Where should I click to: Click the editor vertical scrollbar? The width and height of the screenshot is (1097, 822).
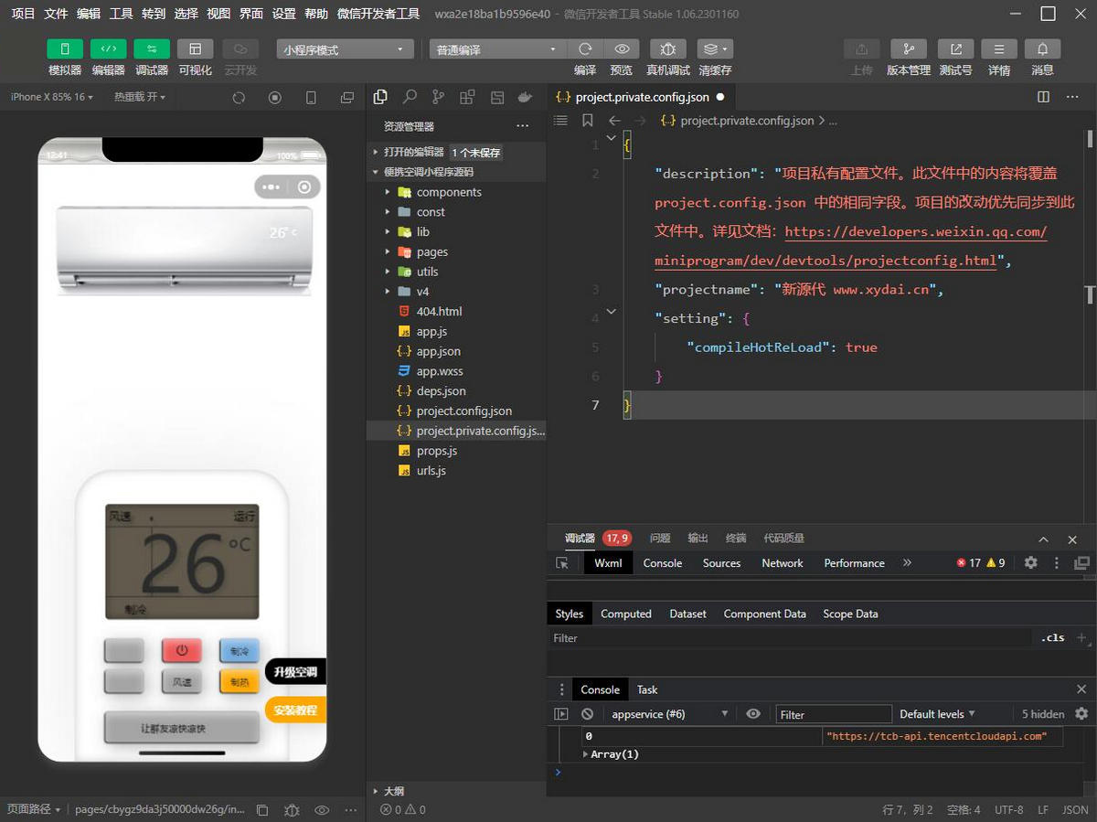(x=1090, y=139)
